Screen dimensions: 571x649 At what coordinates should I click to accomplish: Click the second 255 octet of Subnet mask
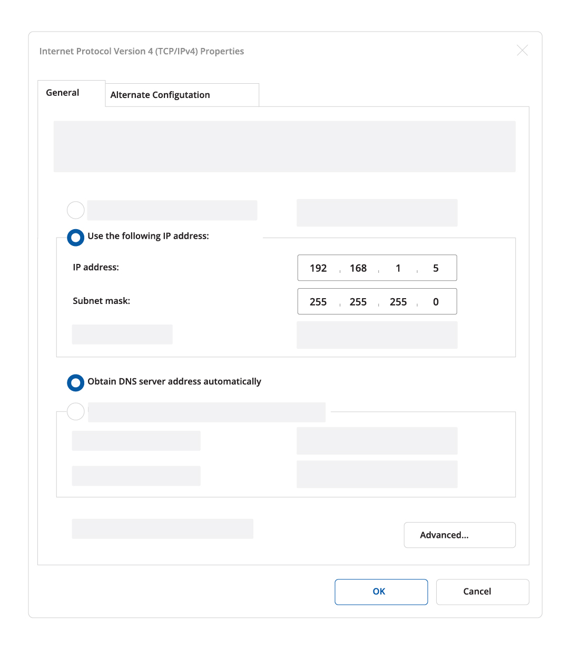tap(358, 302)
